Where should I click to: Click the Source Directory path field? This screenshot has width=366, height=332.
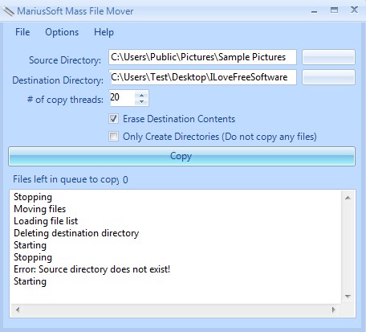tap(202, 57)
